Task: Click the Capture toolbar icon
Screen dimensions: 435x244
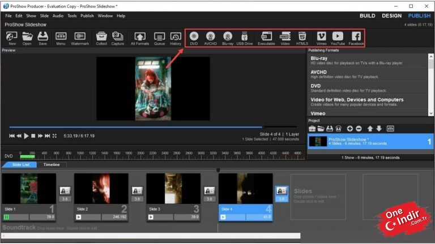Action: pos(118,38)
